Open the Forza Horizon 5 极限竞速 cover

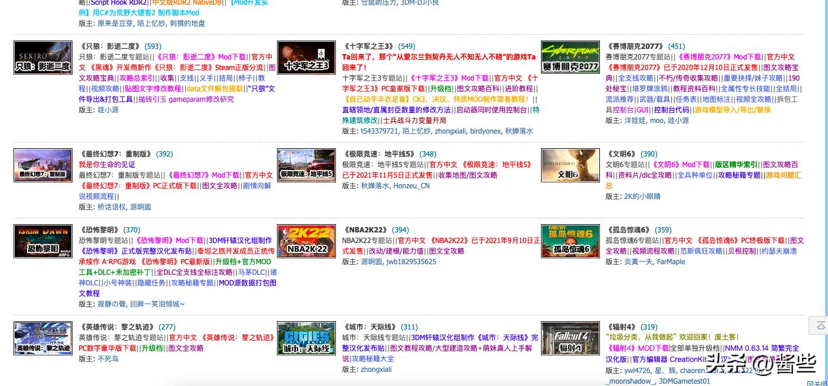(306, 165)
